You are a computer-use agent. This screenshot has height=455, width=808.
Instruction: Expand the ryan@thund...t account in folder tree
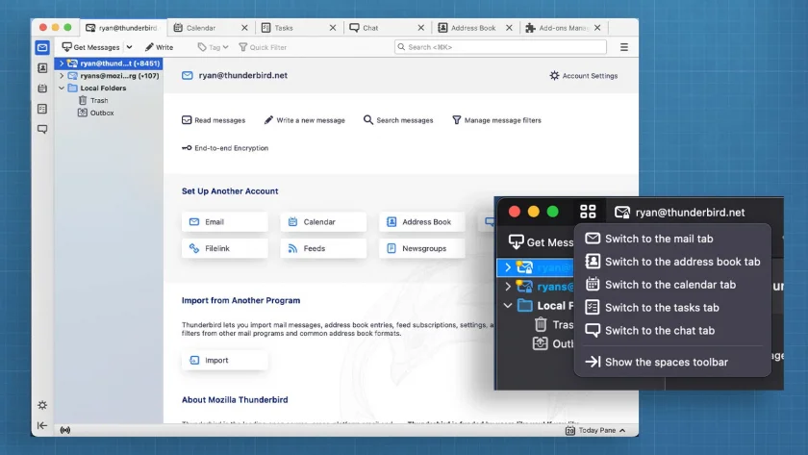[x=62, y=63]
